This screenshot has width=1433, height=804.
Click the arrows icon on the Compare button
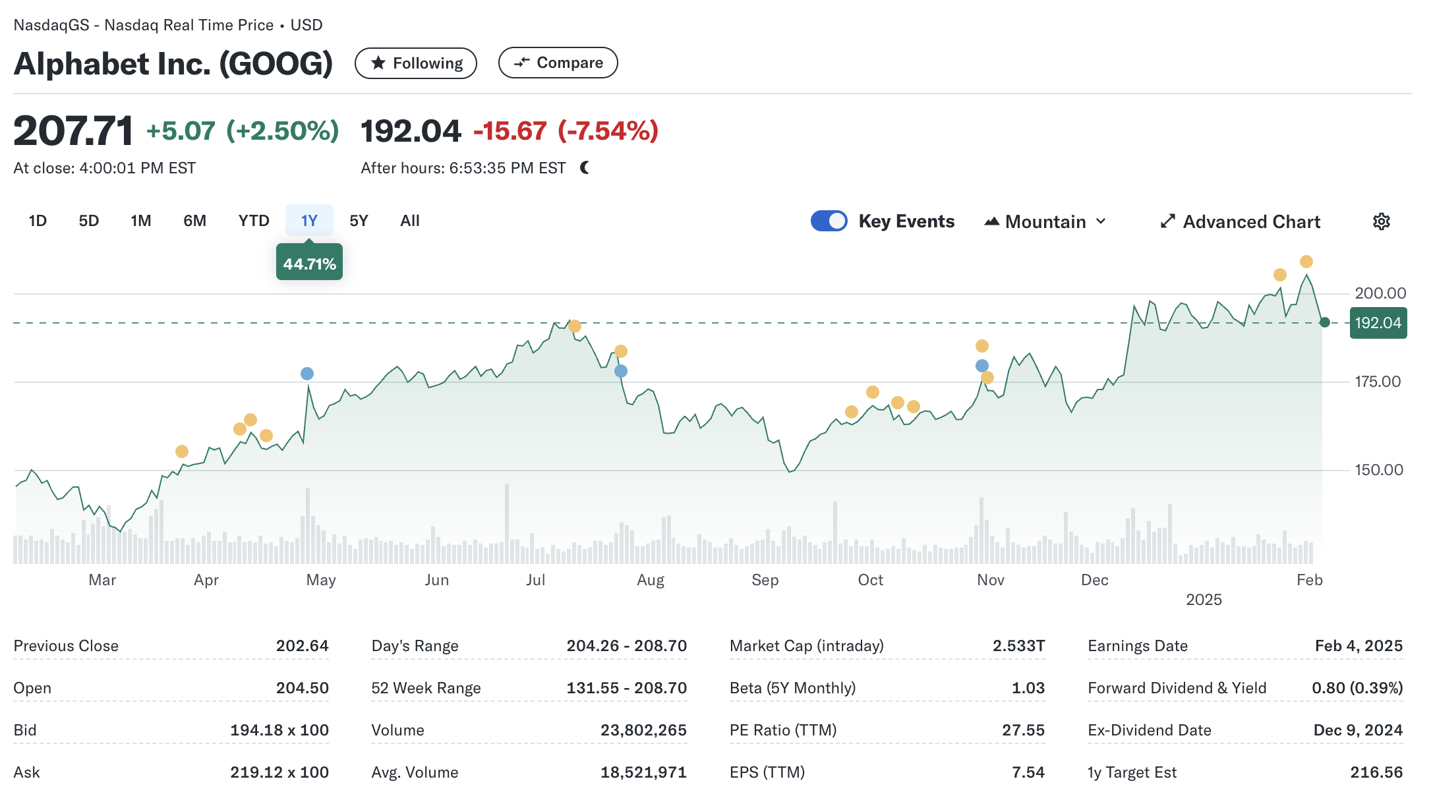coord(522,63)
